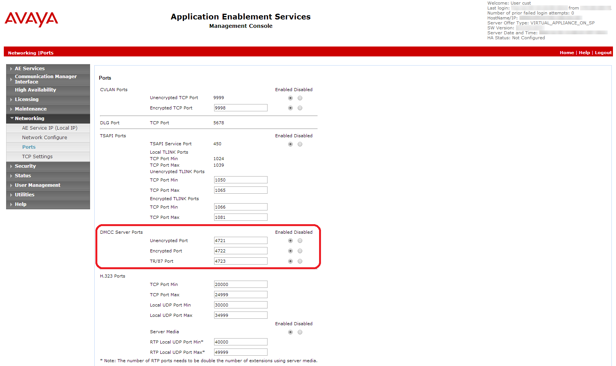Edit Local UDP Port Max field 34999
This screenshot has height=366, width=616.
[x=240, y=315]
